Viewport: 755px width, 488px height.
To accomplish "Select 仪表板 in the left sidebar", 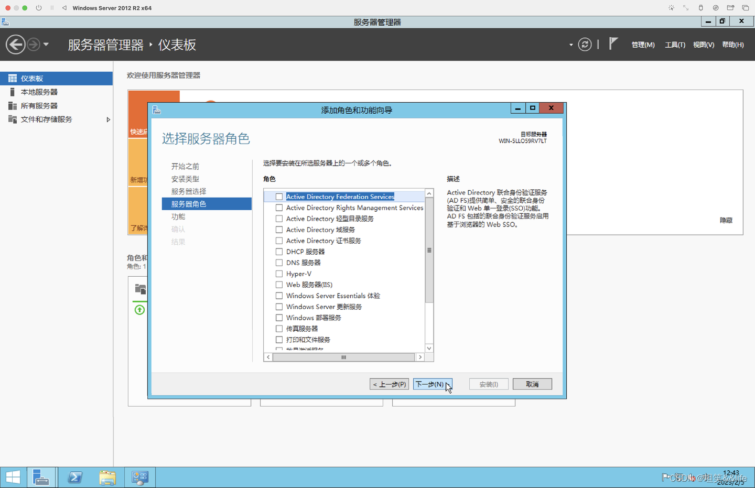I will pyautogui.click(x=56, y=78).
